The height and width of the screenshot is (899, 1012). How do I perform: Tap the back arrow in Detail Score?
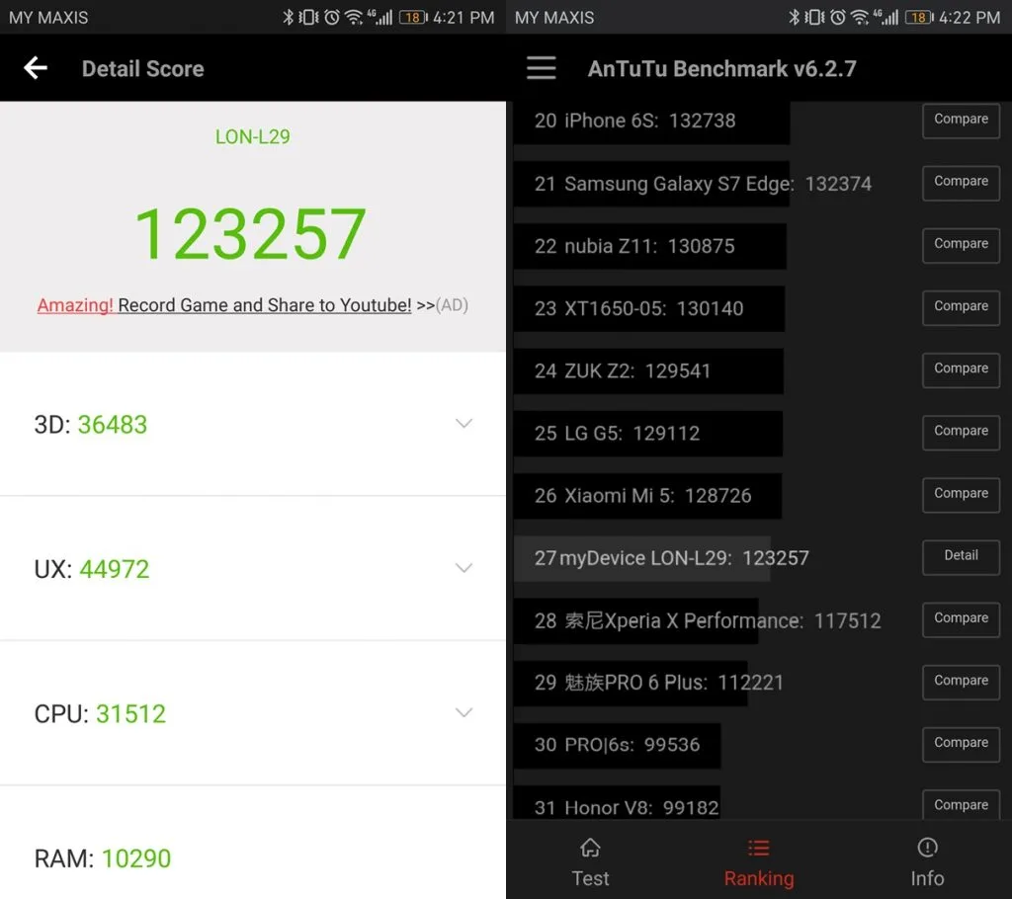[36, 68]
